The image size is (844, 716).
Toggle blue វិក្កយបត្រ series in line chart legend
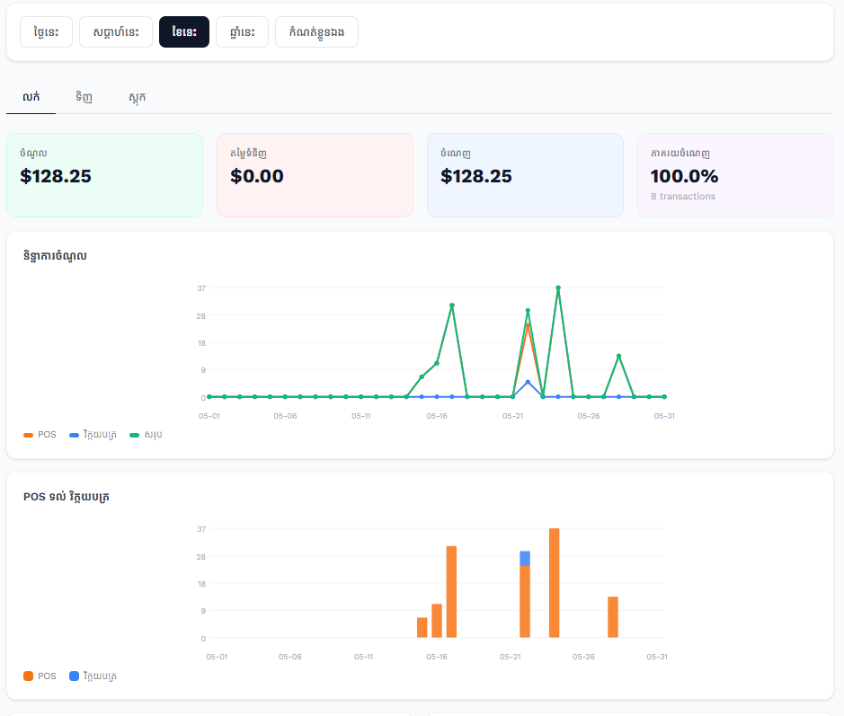click(93, 435)
